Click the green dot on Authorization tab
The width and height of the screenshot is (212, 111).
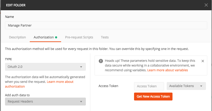(56, 37)
